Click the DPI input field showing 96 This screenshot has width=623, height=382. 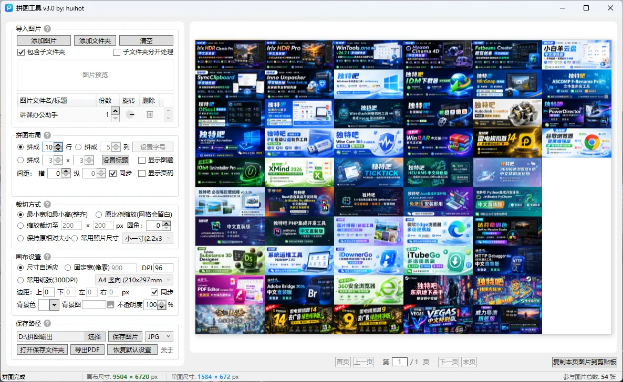click(163, 268)
